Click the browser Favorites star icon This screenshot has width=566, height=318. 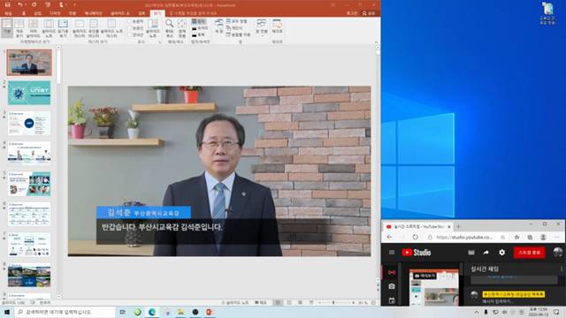tap(516, 238)
